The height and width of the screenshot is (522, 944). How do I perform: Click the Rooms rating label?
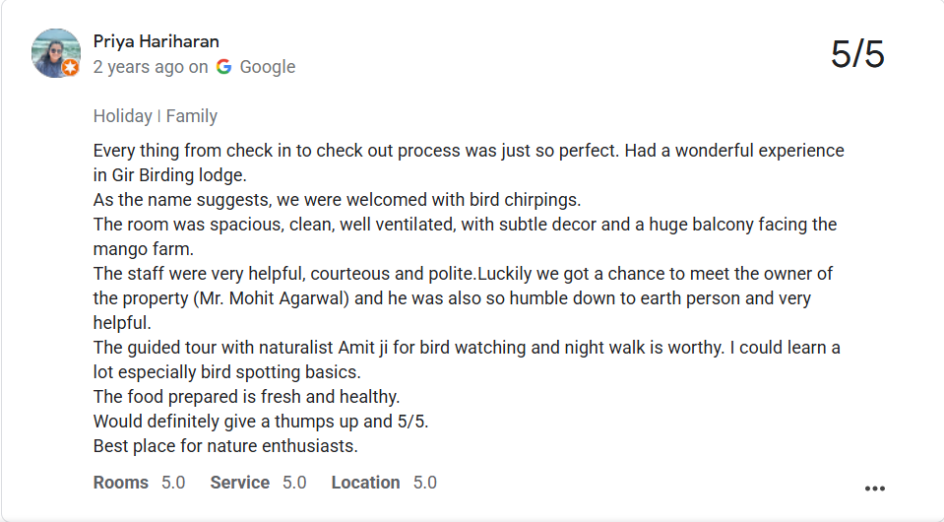point(120,483)
